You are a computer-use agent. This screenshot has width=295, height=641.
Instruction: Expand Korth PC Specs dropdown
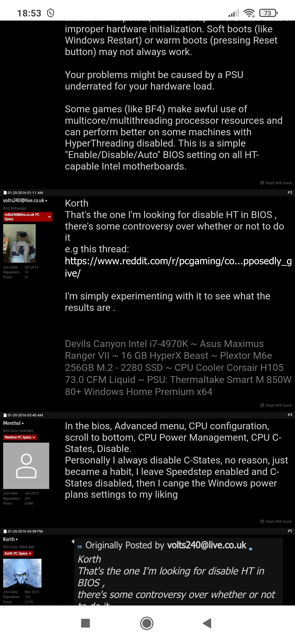[18, 553]
